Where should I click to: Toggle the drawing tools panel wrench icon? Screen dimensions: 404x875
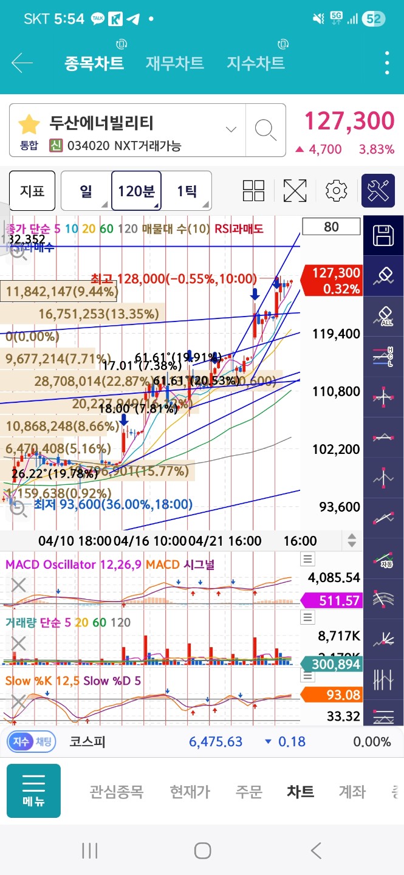point(378,191)
